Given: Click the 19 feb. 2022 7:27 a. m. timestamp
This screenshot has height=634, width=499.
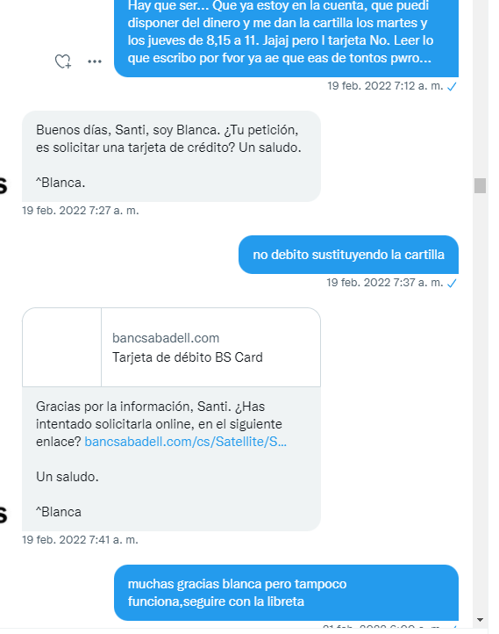Looking at the screenshot, I should (81, 211).
